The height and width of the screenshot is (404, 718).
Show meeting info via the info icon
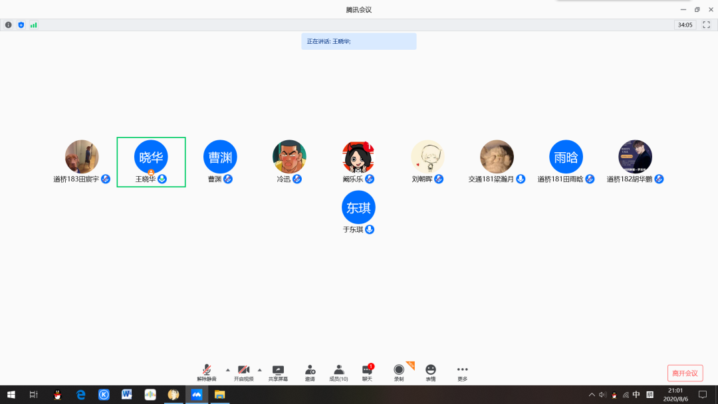pyautogui.click(x=9, y=25)
